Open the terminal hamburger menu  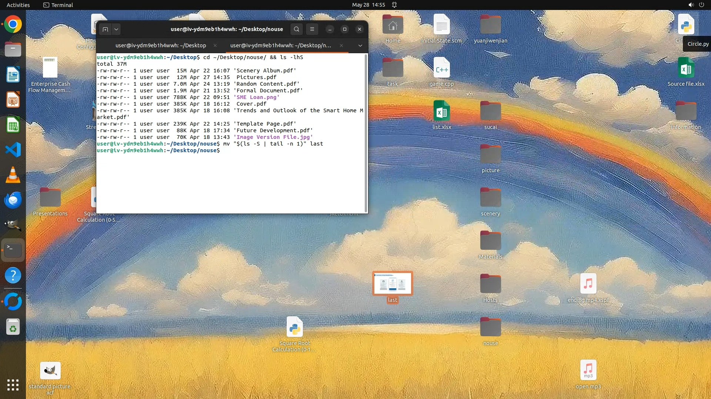point(312,29)
